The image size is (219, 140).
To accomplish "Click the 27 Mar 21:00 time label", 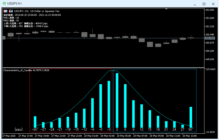I will click(x=58, y=136).
